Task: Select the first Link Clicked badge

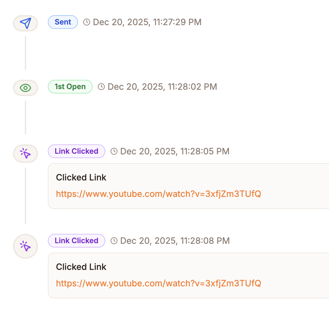Action: coord(76,151)
